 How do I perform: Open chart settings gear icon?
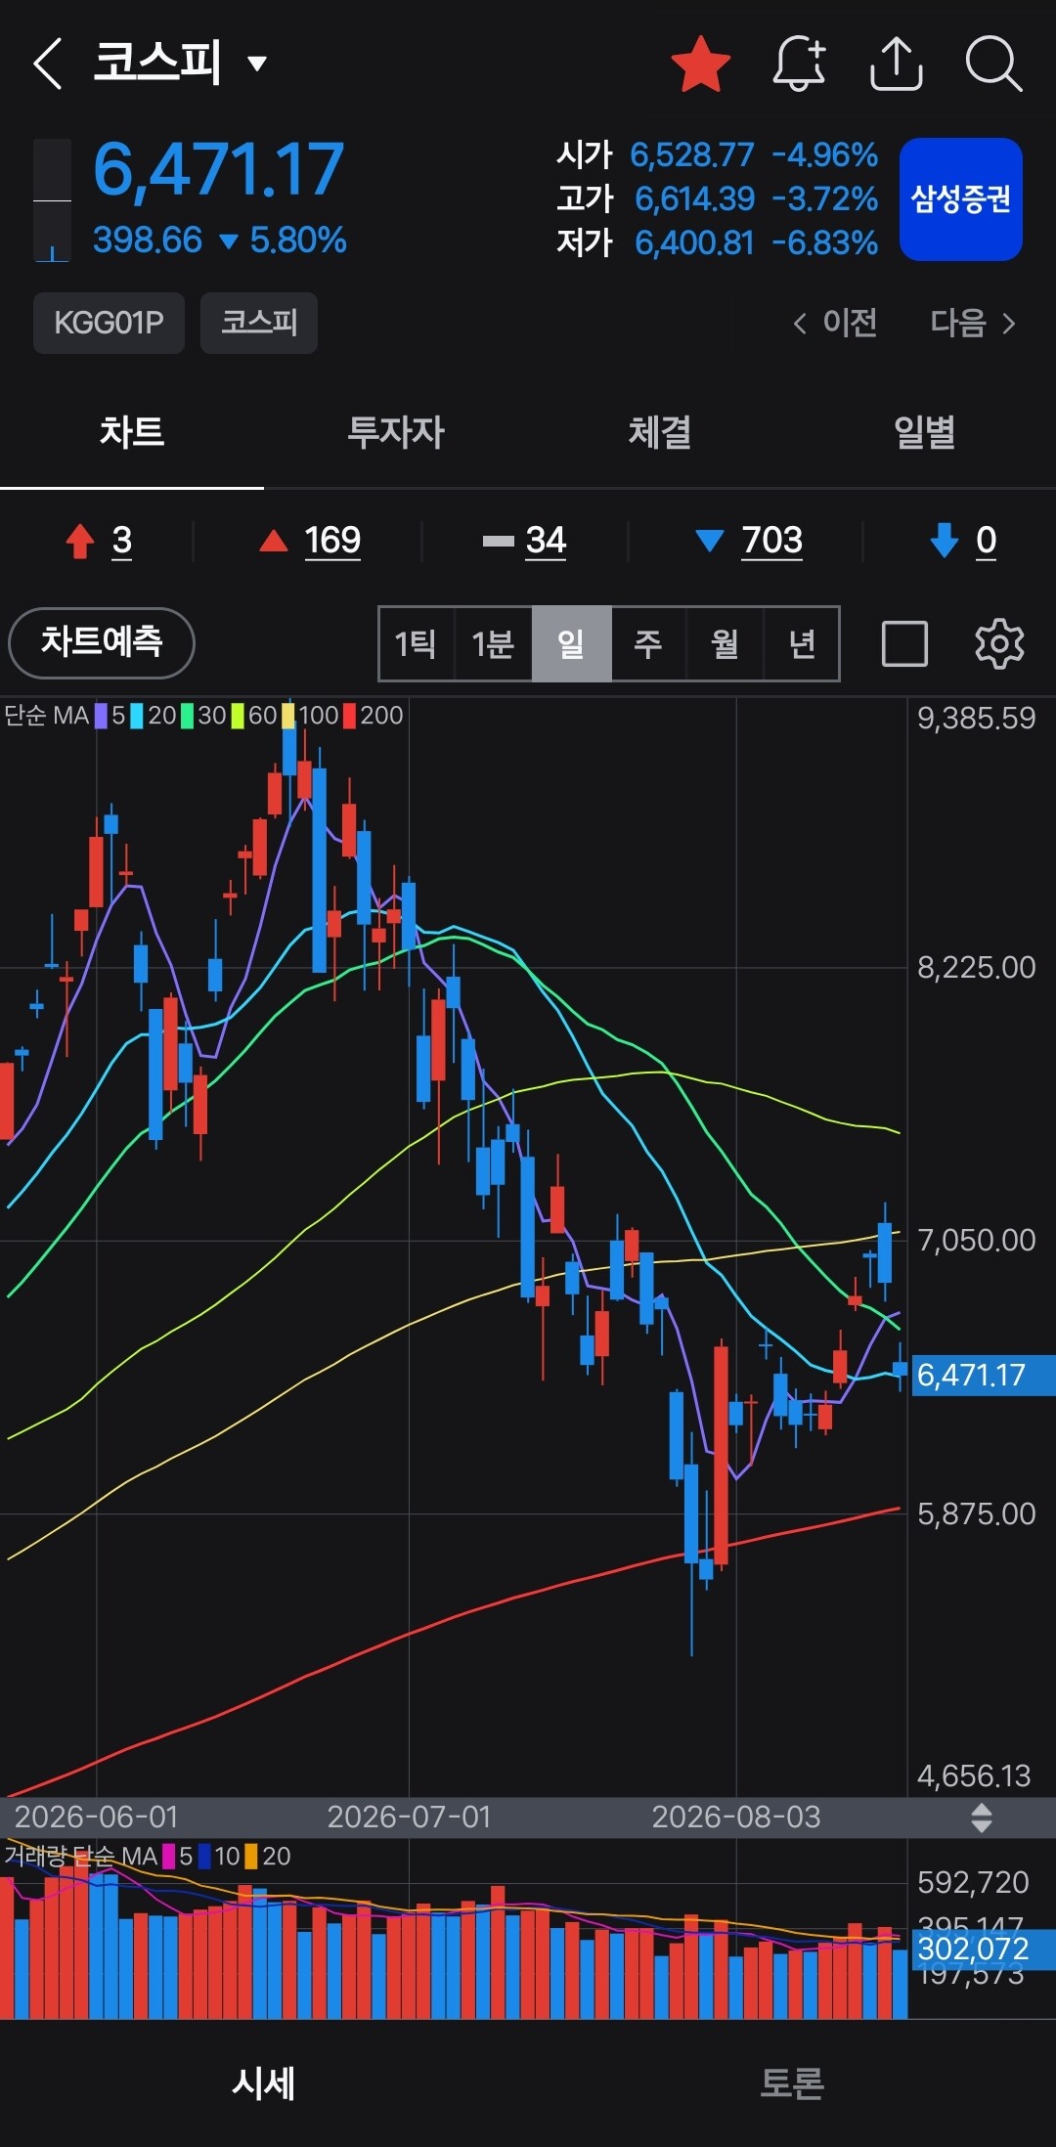(x=999, y=643)
